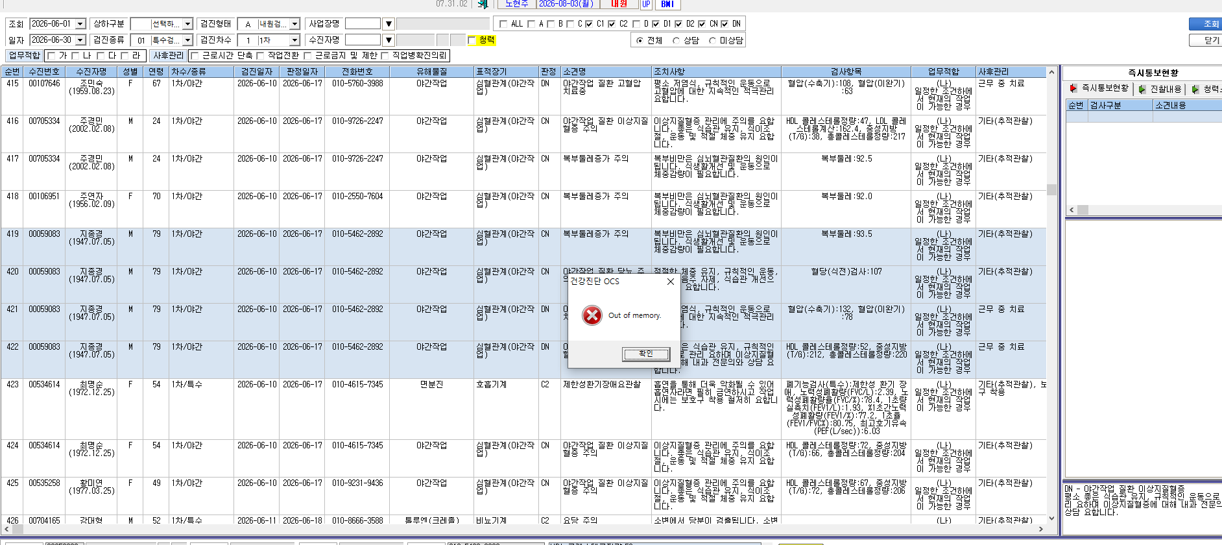This screenshot has height=545, width=1222.
Task: Click the blue 조회 search button
Action: coord(1206,24)
